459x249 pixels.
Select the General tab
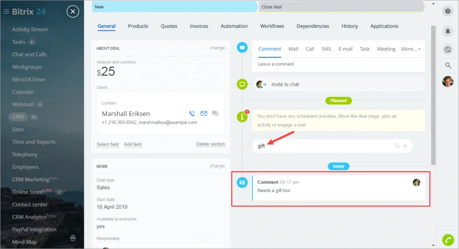tap(107, 26)
